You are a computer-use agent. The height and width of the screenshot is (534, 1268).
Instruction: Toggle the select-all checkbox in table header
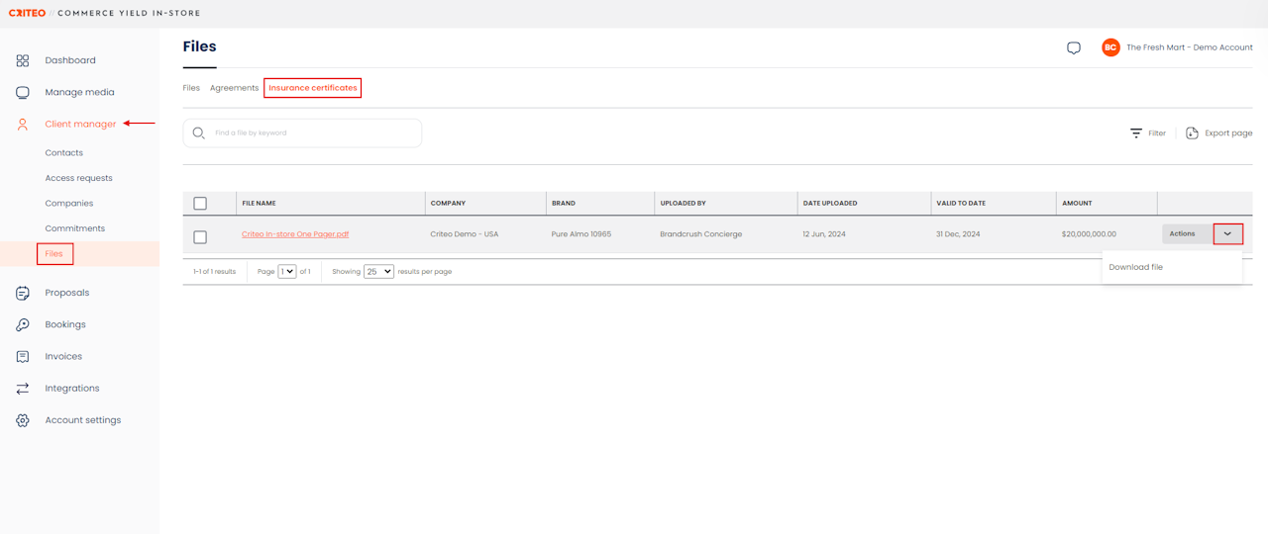point(200,203)
